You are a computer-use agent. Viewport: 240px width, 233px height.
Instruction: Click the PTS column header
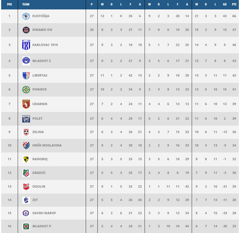[234, 5]
